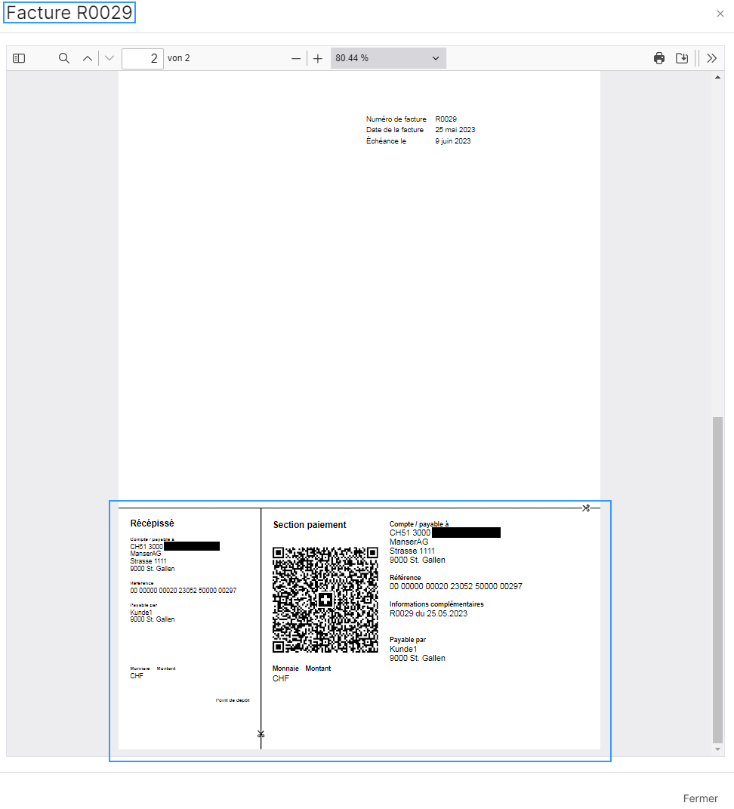The height and width of the screenshot is (809, 734).
Task: Click the 'Échéance le' label
Action: tap(386, 140)
